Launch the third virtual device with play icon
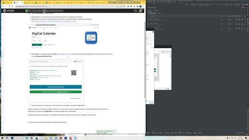Viewport: 249px width, 140px height. click(x=236, y=28)
